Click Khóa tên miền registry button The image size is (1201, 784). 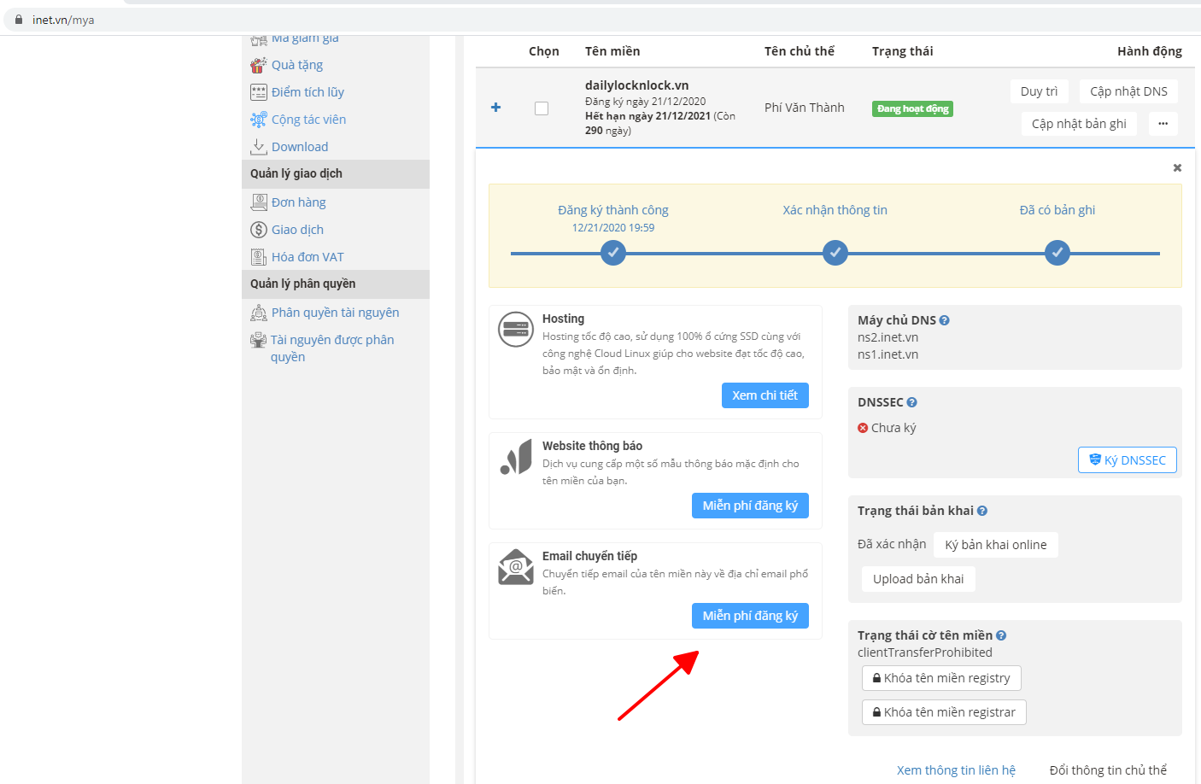[x=941, y=678]
